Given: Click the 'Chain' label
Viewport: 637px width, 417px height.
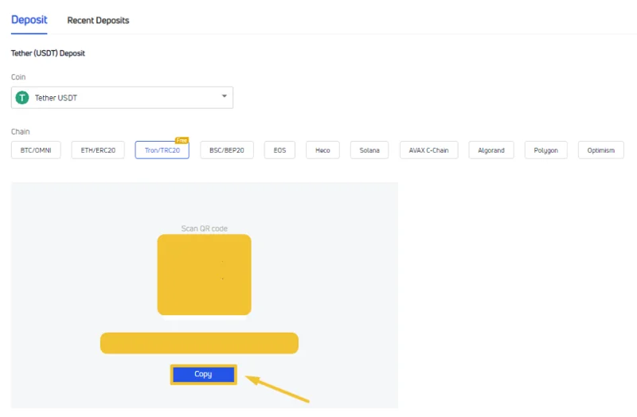Looking at the screenshot, I should pyautogui.click(x=21, y=131).
